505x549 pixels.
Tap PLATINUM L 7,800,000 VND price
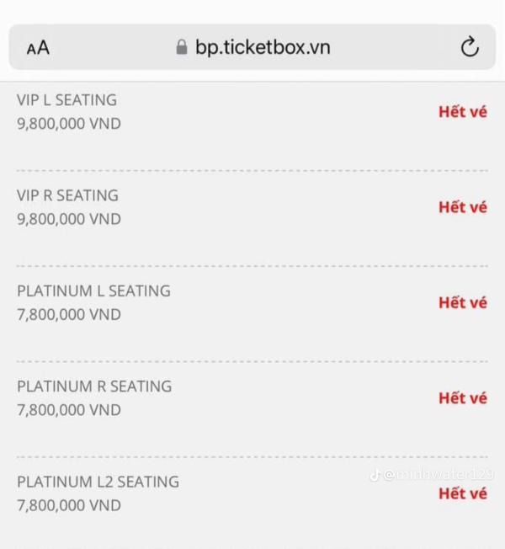69,315
